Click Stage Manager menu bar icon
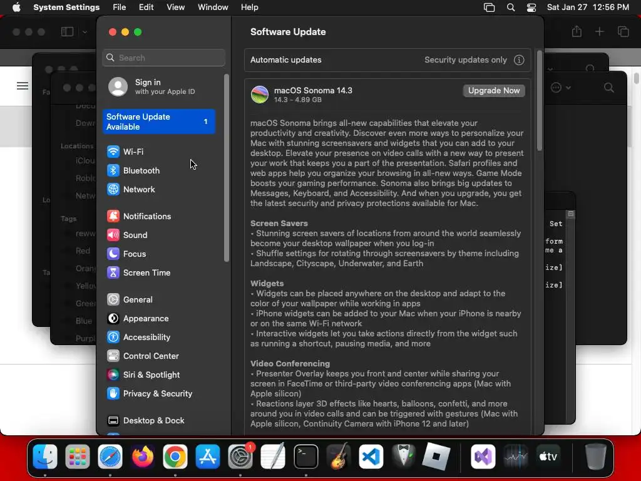The image size is (641, 481). point(489,8)
